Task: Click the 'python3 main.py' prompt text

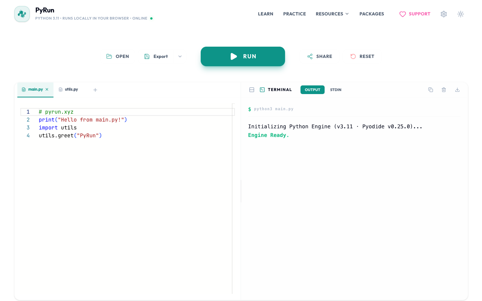Action: (274, 109)
